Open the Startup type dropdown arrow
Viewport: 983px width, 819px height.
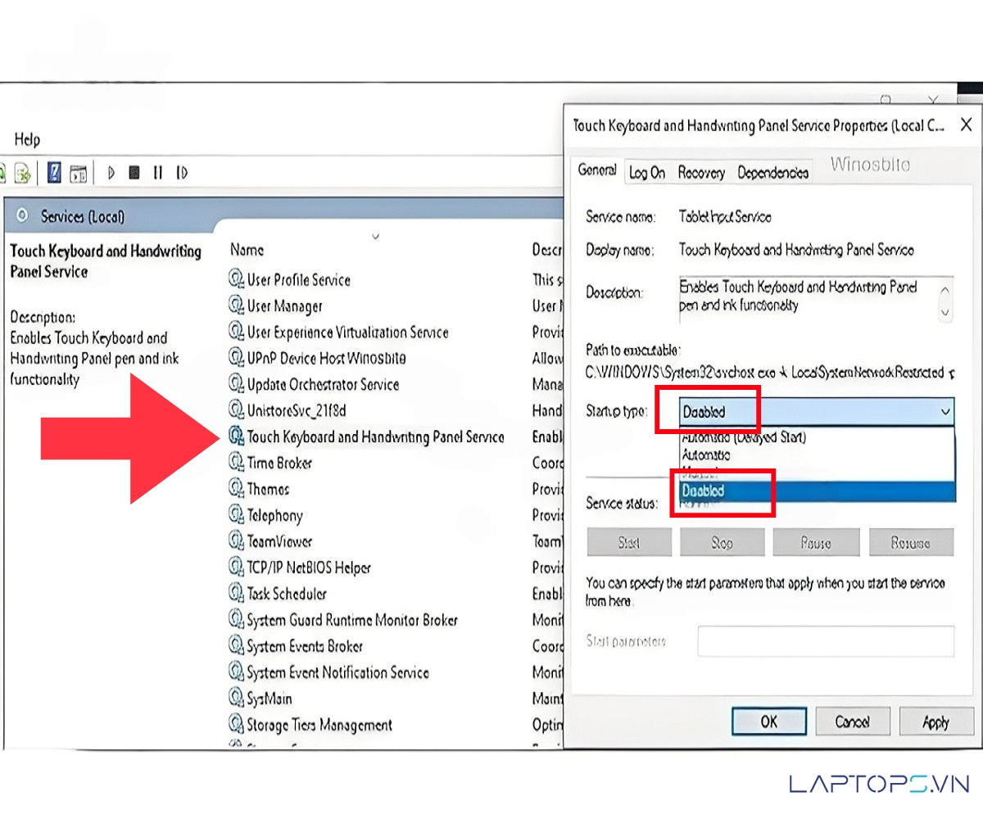click(945, 412)
